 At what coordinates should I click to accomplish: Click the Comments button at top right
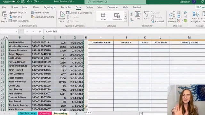pyautogui.click(x=200, y=7)
